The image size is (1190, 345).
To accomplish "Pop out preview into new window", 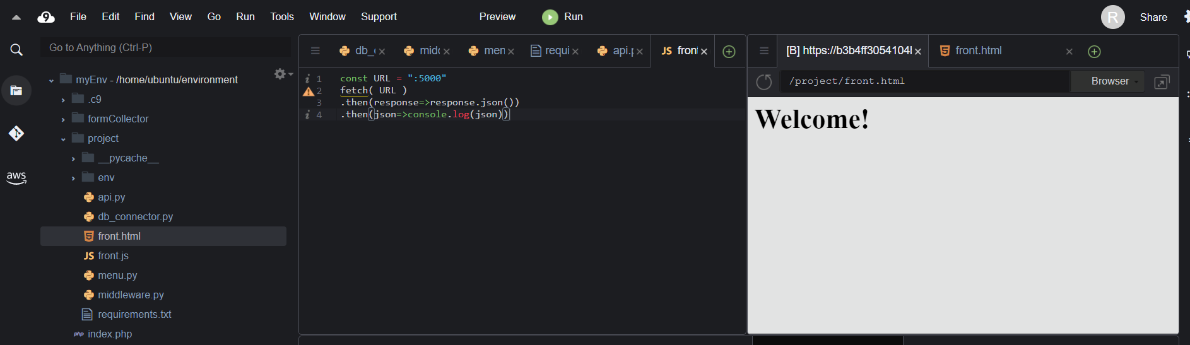I will point(1162,82).
